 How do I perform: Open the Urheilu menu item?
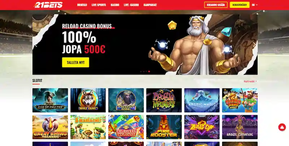coord(82,5)
